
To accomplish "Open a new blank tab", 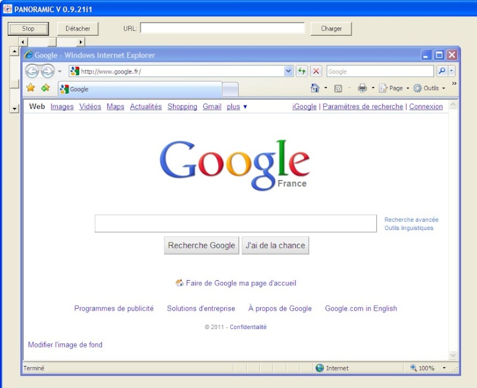I will 230,89.
